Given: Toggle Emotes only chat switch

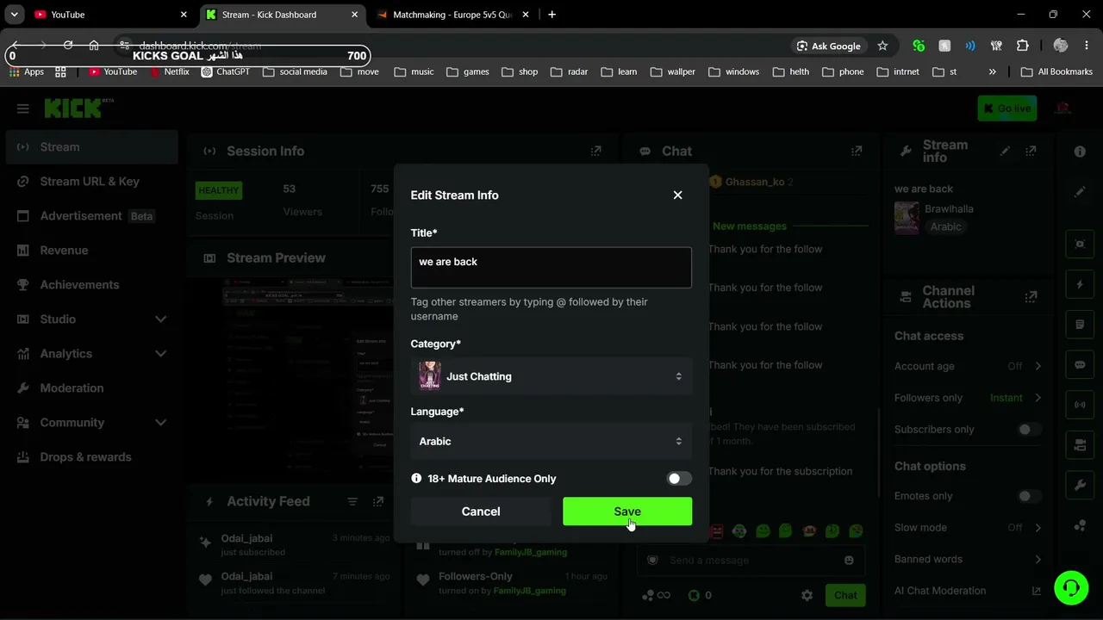Looking at the screenshot, I should (1028, 496).
